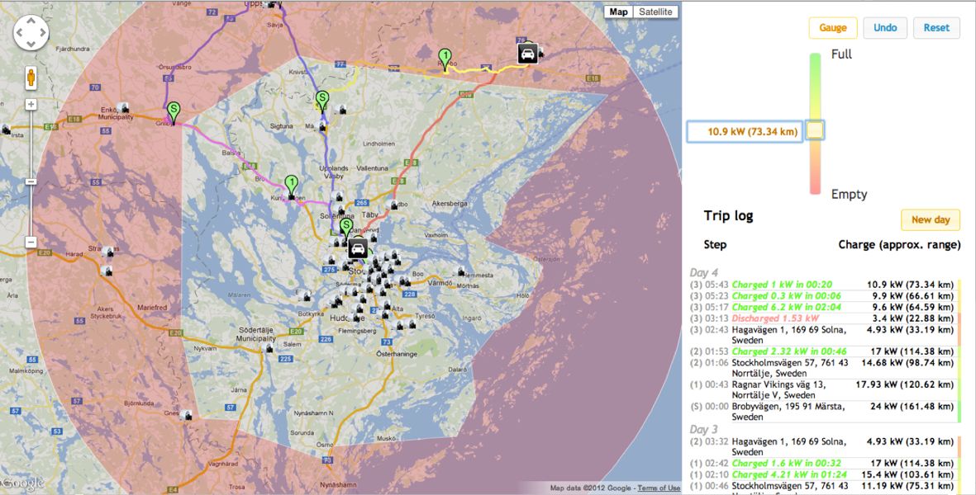Click the New day button

tap(930, 219)
